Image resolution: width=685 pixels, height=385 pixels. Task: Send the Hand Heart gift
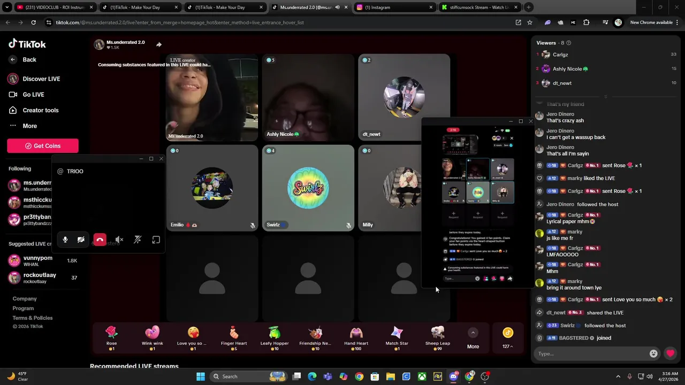click(x=356, y=338)
